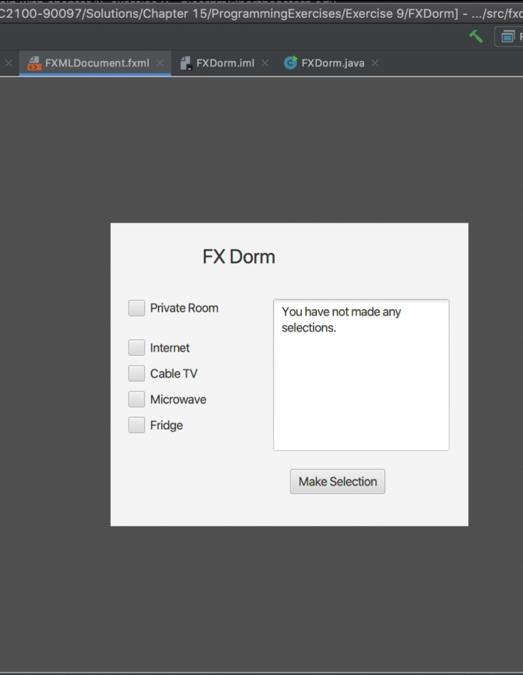Select the Fridge checkbox
Viewport: 523px width, 675px height.
point(137,425)
